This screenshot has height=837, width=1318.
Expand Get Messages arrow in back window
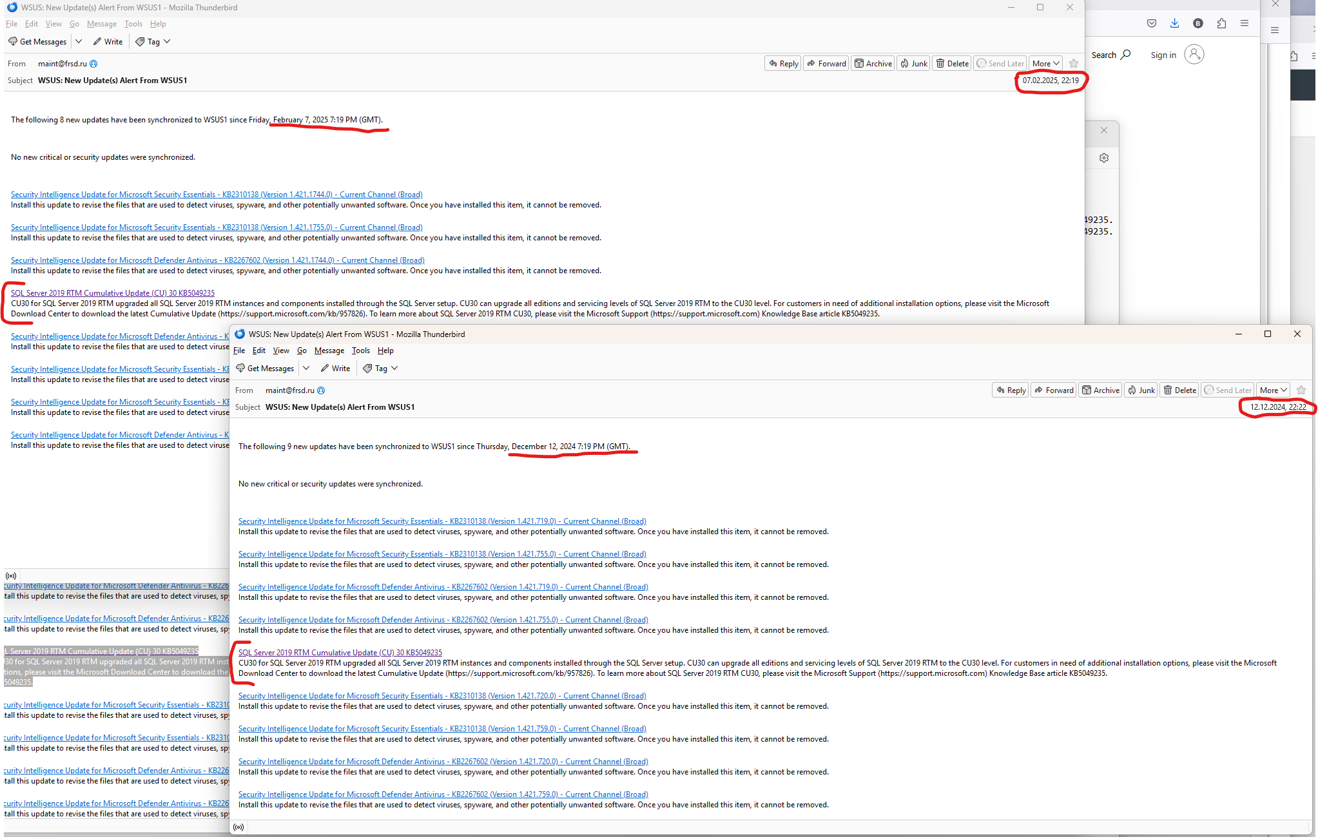click(x=79, y=41)
